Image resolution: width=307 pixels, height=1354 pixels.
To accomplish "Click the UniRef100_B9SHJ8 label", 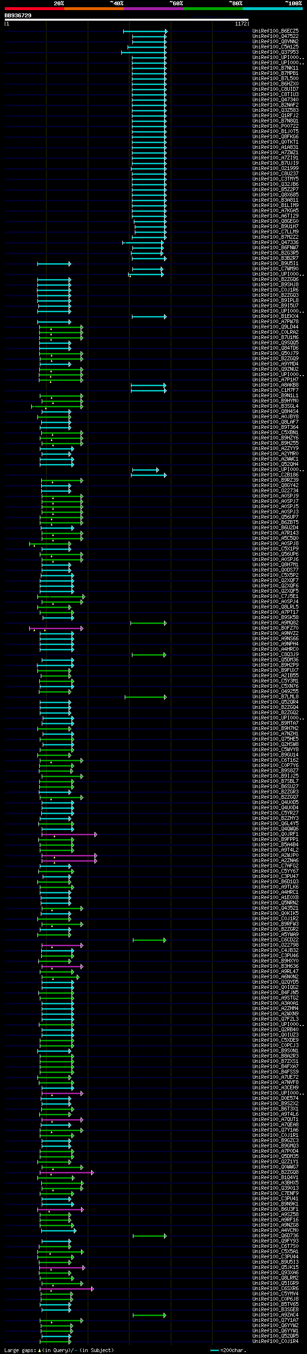I will [275, 284].
